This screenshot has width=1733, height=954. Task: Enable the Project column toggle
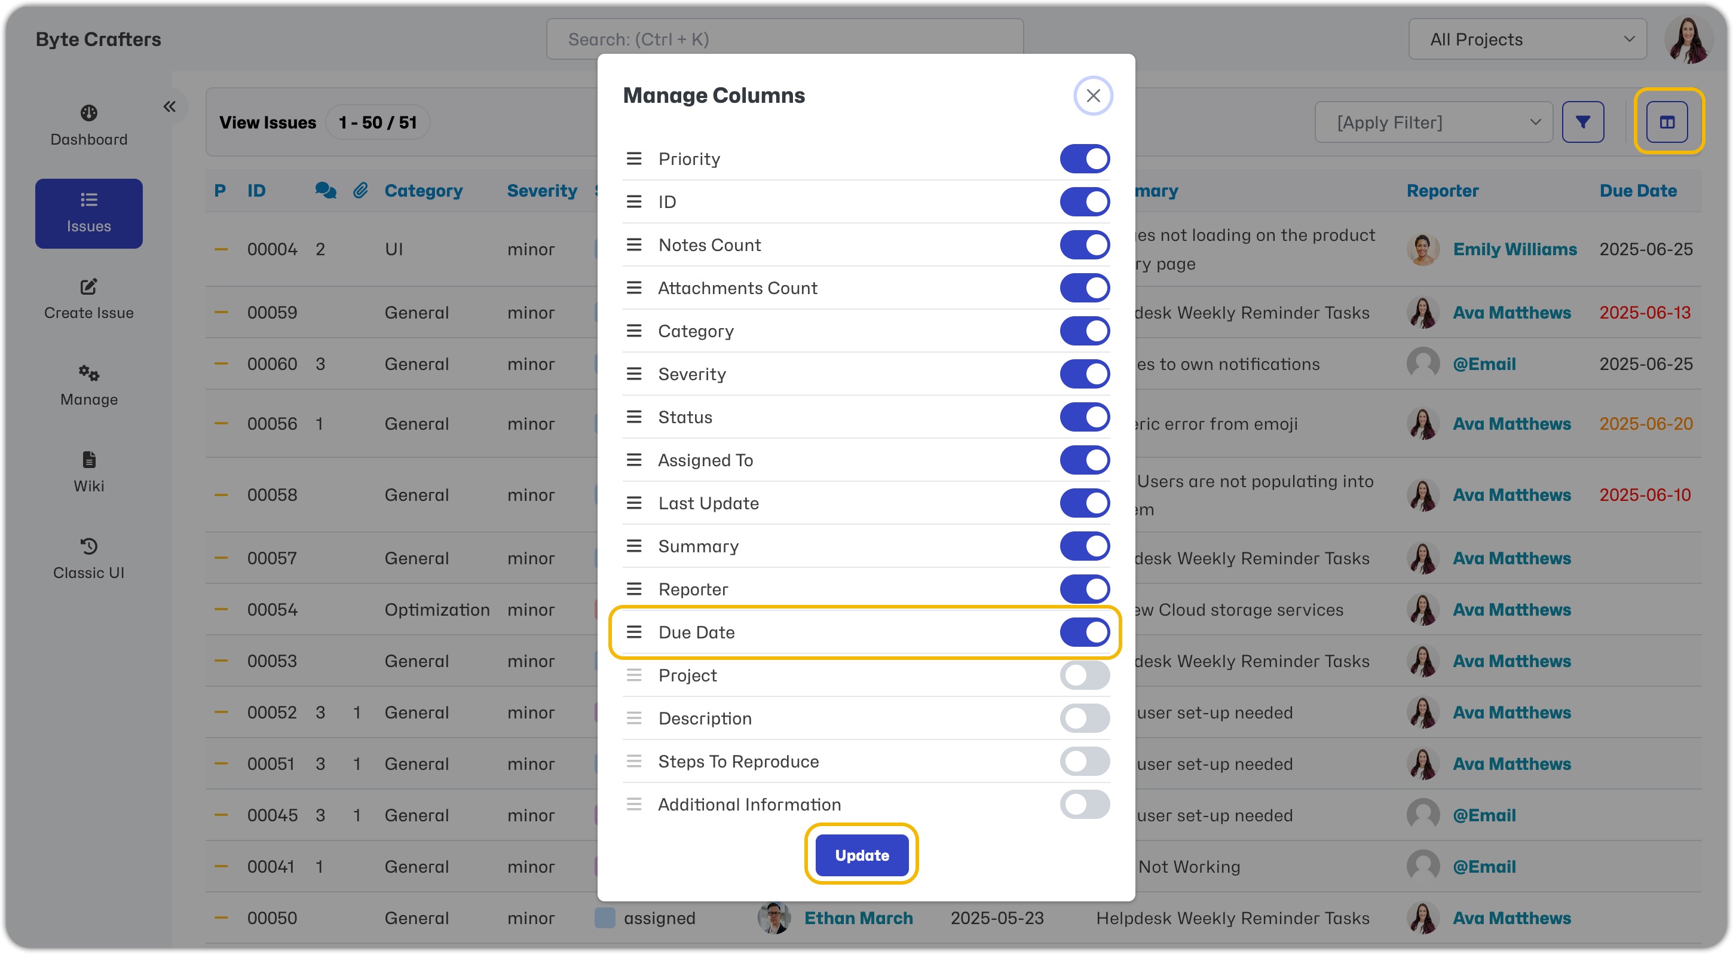point(1084,675)
